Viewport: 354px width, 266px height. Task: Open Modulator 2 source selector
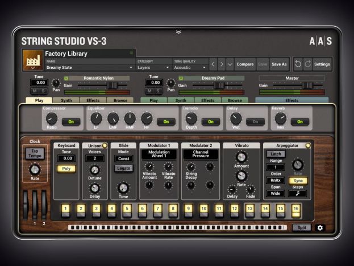tap(201, 154)
